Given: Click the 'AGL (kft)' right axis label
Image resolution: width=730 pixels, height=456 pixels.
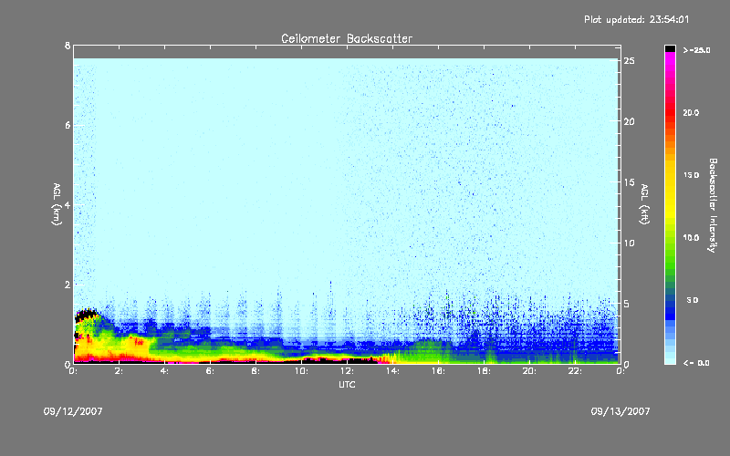Looking at the screenshot, I should tap(644, 204).
